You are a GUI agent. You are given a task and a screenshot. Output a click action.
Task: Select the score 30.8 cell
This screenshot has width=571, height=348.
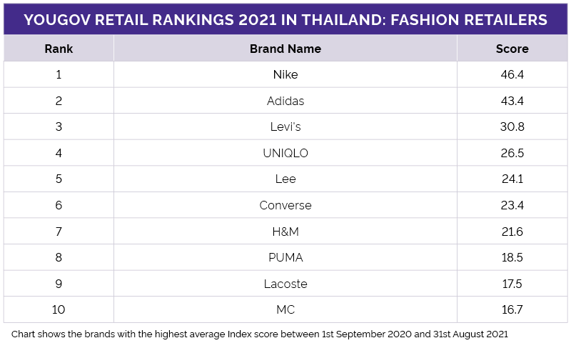(512, 126)
